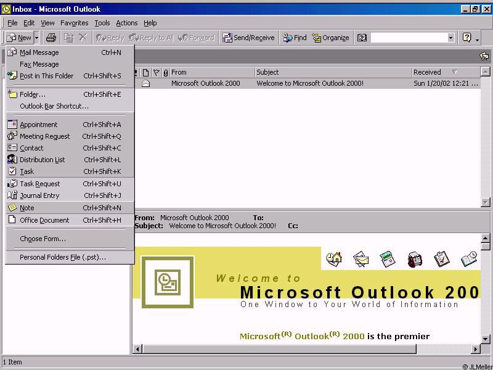Select the Welcome to Microsoft Outlook 2000! message
This screenshot has height=370, width=493.
[x=308, y=83]
